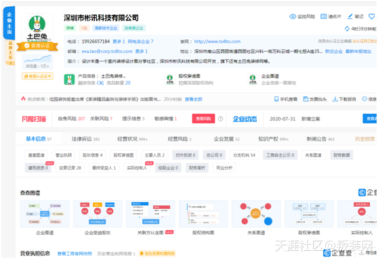This screenshot has width=378, height=259.
Task: Click the eva.lao@corp.to8to.com email link
Action: 107,52
